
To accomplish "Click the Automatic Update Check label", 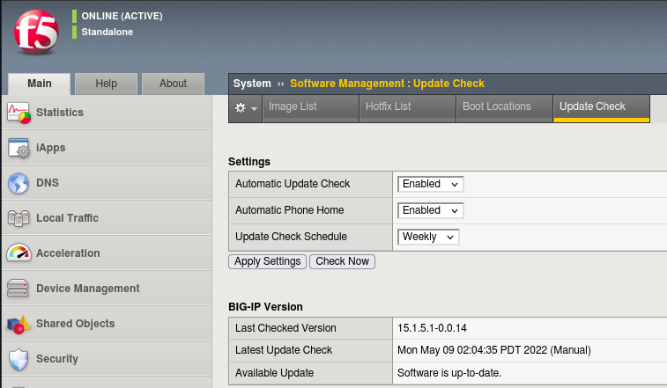I will [293, 184].
